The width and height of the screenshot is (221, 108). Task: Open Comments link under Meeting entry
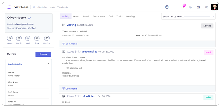click(71, 44)
